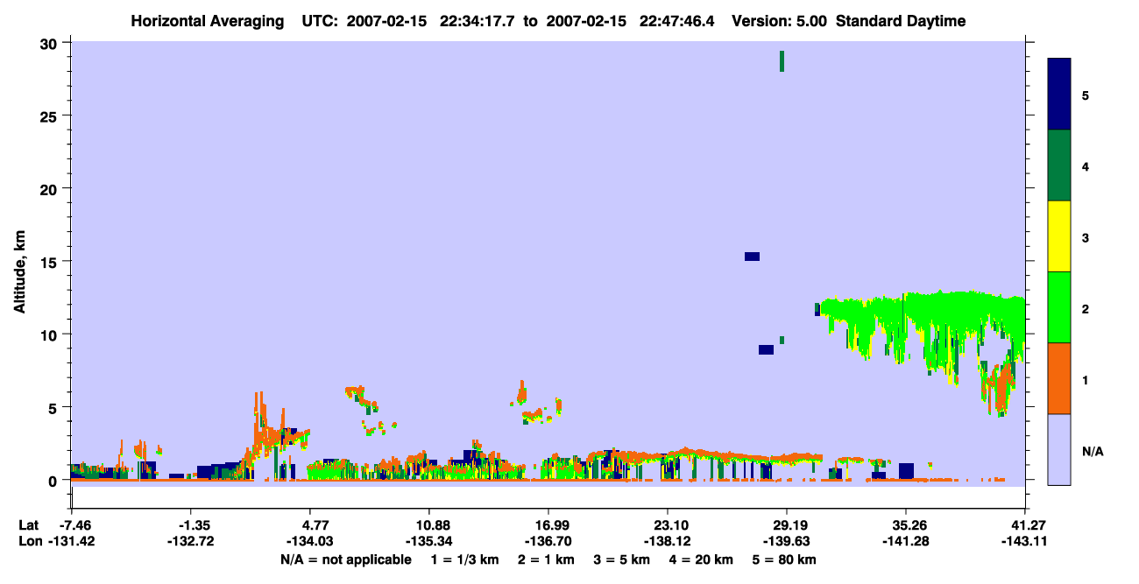This screenshot has height=584, width=1139.
Task: Click the longitude value -143.11
Action: point(1025,542)
